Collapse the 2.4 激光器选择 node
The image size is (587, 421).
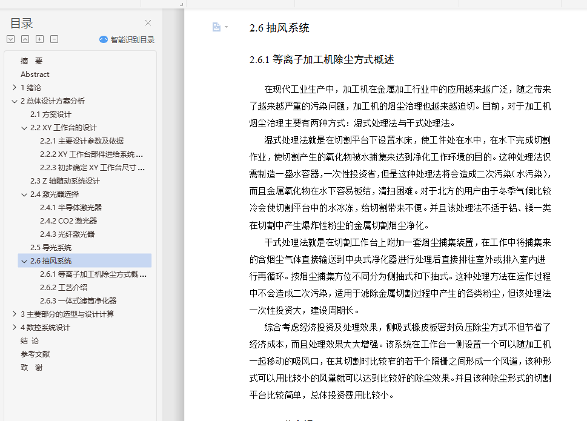coord(24,194)
